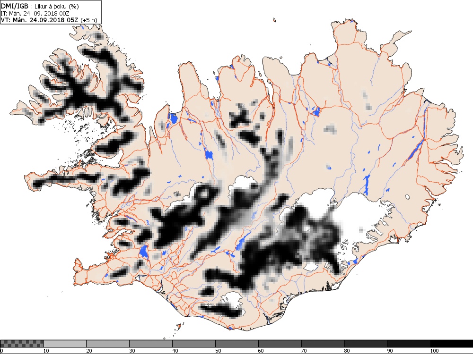Viewport: 473px width, 354px height.
Task: Pick the 80–90 near-black legend swatch
Action: click(366, 344)
